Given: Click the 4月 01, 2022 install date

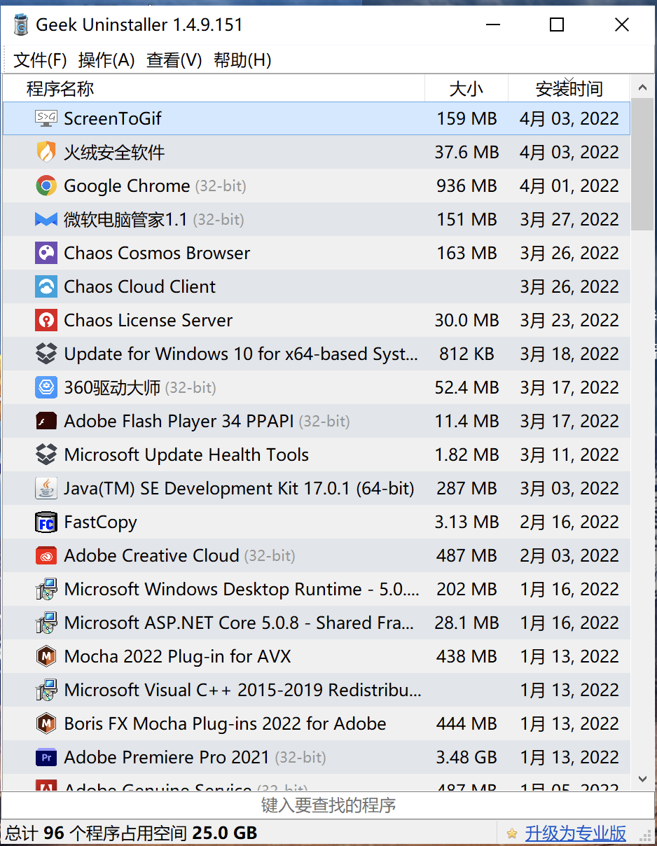Looking at the screenshot, I should [569, 186].
